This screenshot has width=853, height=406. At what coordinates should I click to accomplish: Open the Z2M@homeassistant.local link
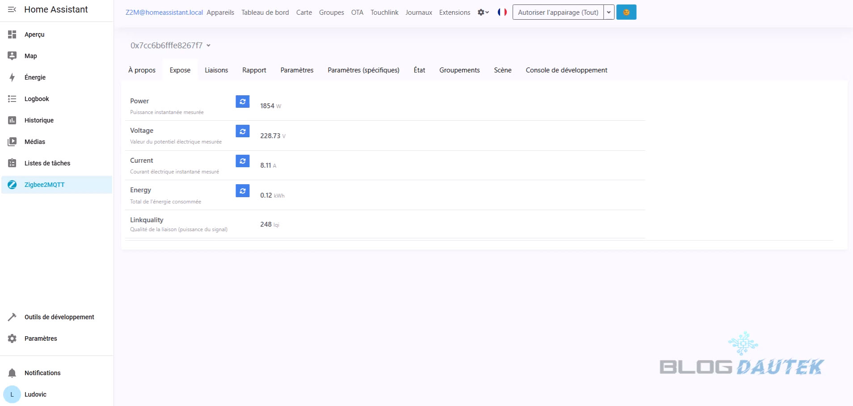164,13
